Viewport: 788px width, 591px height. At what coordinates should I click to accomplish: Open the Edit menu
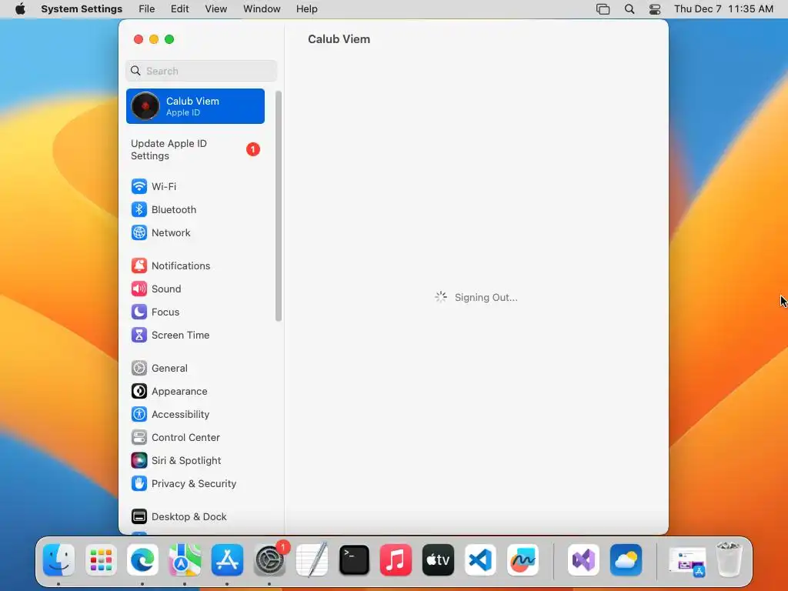pos(179,9)
